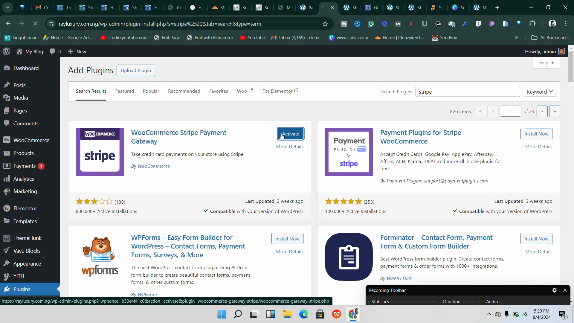Open Microsoft Edge from taskbar
The image size is (574, 323).
pyautogui.click(x=304, y=314)
